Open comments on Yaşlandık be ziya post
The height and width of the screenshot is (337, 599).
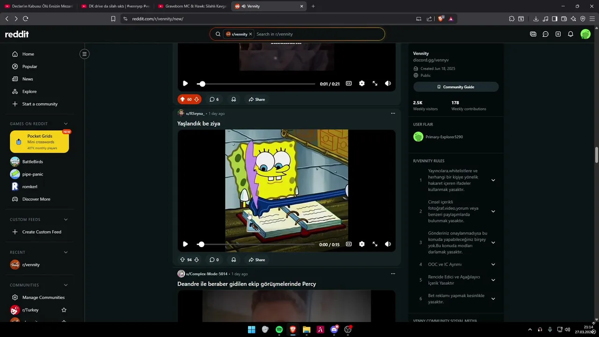tap(214, 260)
